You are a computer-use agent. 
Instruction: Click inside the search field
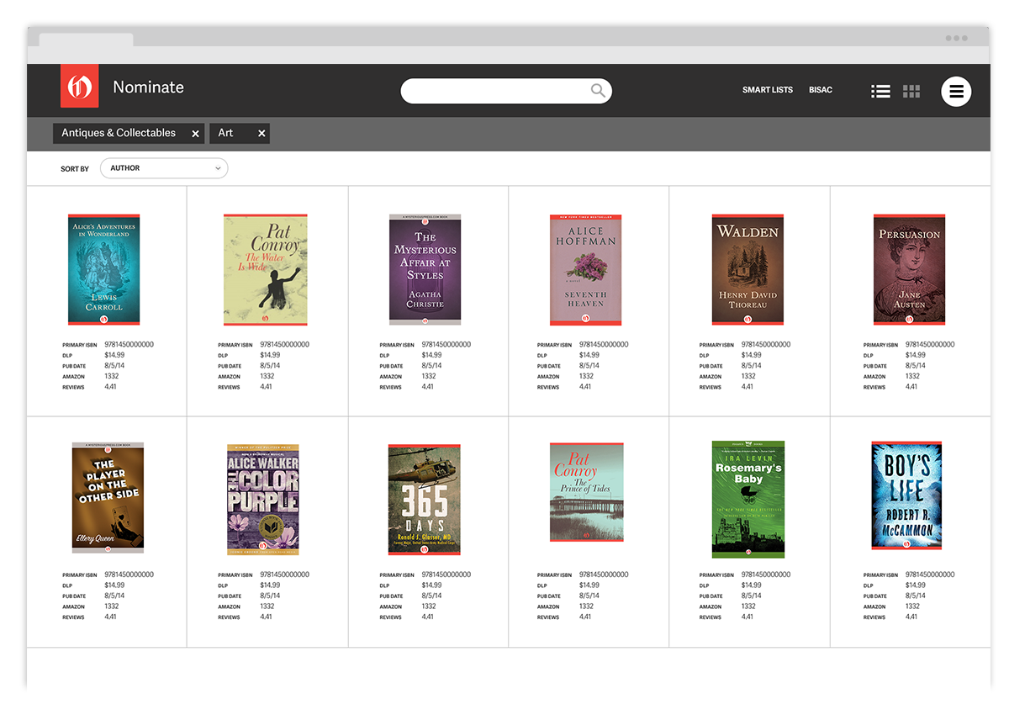pos(506,91)
